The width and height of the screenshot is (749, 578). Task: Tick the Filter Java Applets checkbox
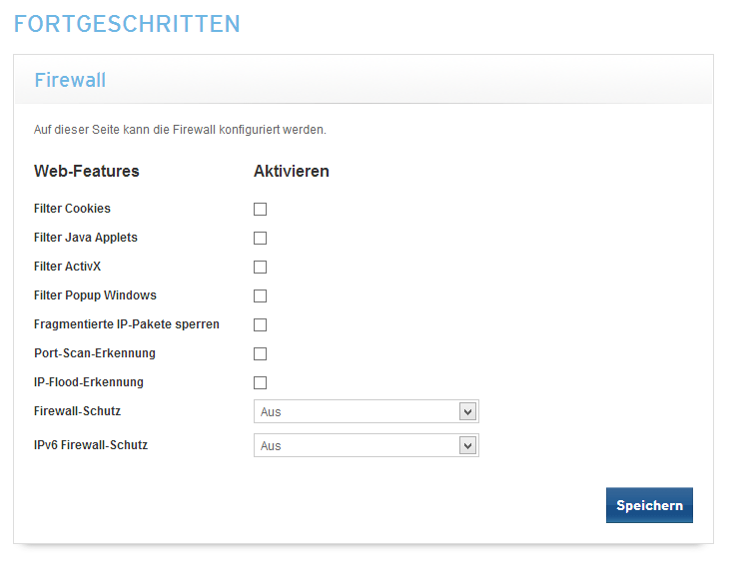point(260,239)
